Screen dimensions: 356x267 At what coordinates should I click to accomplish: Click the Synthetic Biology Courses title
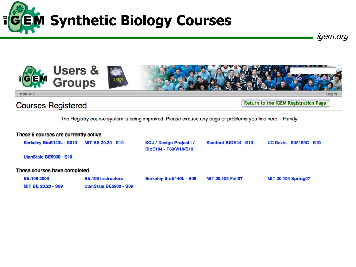tap(141, 20)
